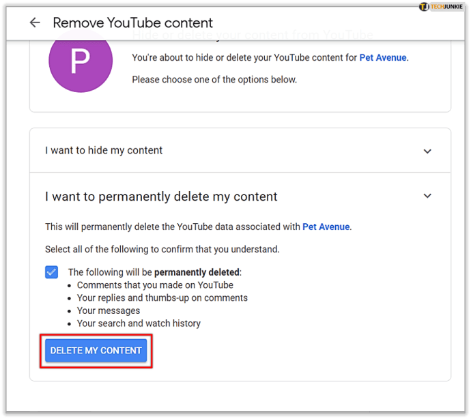
Task: Click 'Comments that you made on YouTube' bullet
Action: (155, 285)
